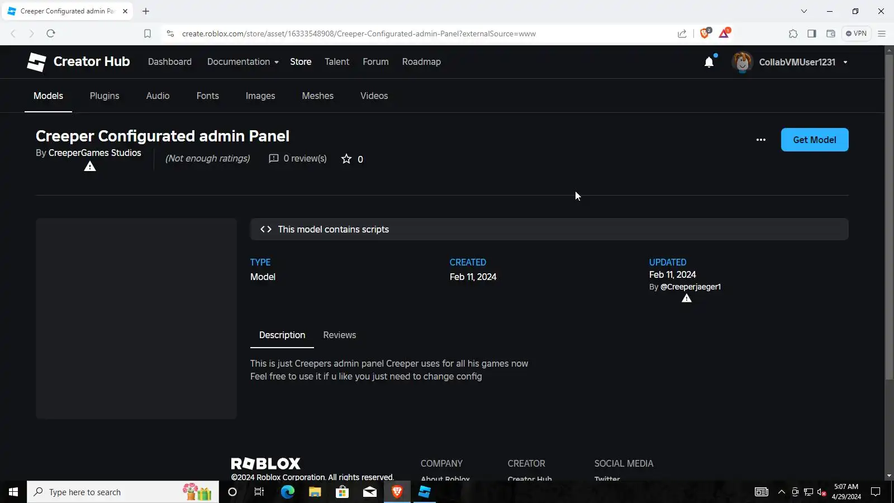
Task: Click the Roblox footer logo
Action: [x=266, y=463]
